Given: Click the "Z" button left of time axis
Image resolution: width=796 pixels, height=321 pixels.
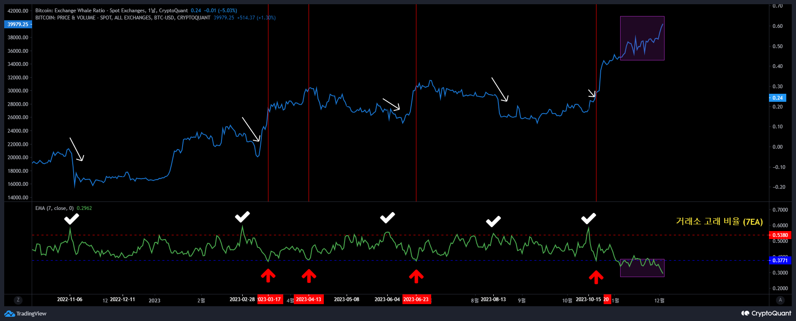Looking at the screenshot, I should 18,300.
